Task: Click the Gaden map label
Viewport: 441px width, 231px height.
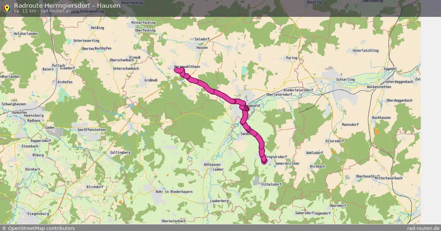Action: pyautogui.click(x=50, y=128)
